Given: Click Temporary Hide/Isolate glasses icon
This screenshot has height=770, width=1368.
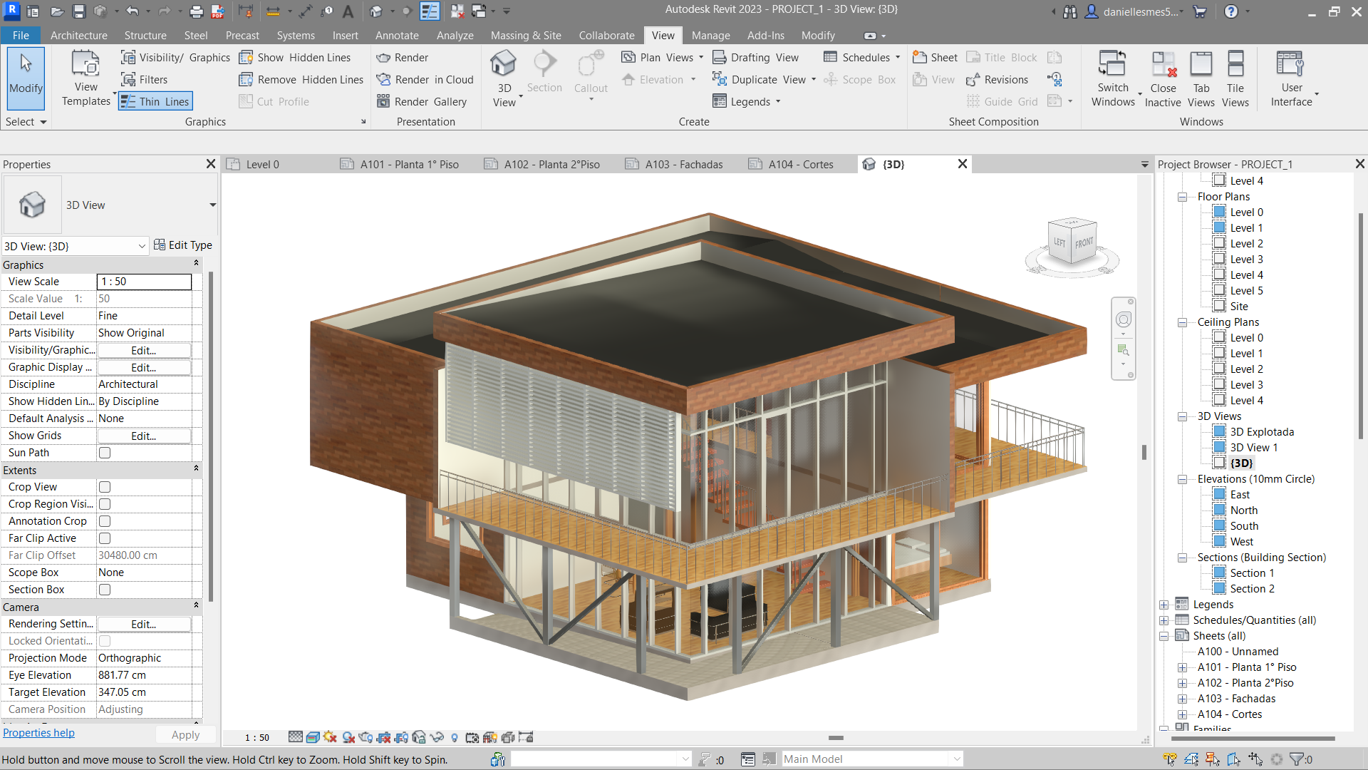Looking at the screenshot, I should [436, 737].
